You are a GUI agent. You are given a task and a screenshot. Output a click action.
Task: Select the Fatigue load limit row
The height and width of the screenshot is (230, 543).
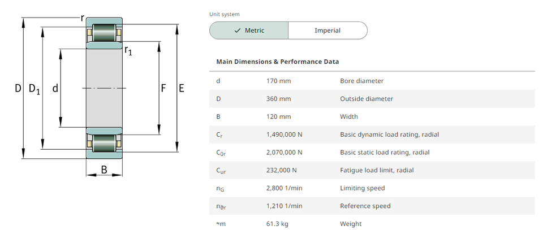[x=377, y=170]
